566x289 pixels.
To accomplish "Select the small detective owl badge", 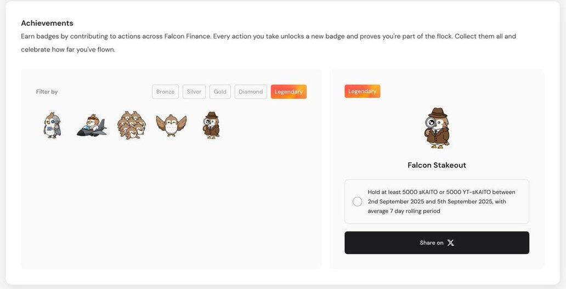I will [x=211, y=125].
